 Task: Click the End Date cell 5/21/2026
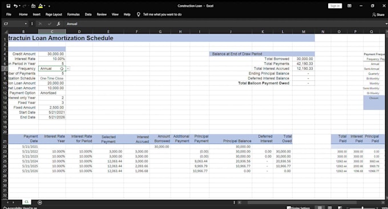click(52, 118)
